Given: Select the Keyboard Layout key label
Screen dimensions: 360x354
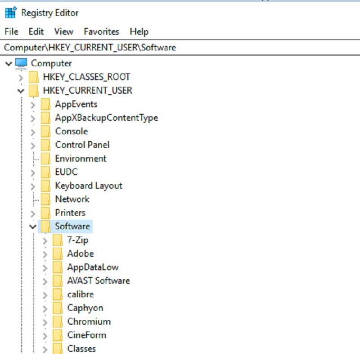Looking at the screenshot, I should [89, 186].
